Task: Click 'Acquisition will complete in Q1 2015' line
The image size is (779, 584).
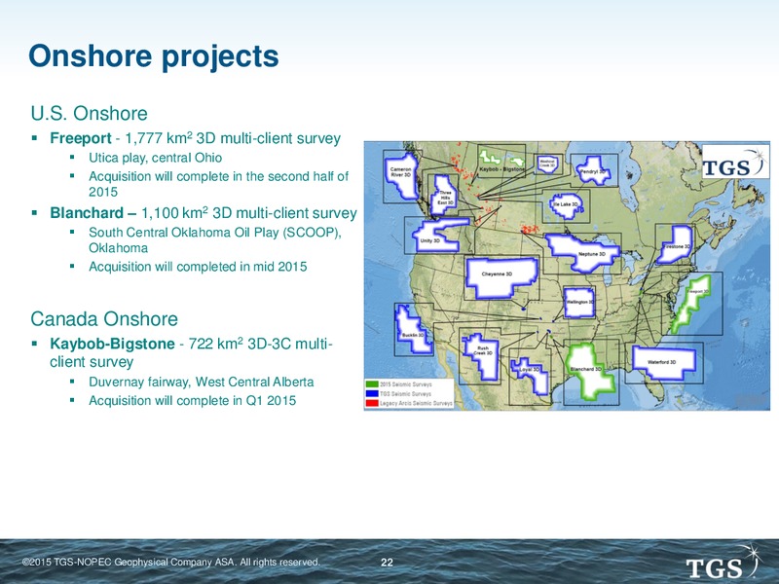Action: 192,400
